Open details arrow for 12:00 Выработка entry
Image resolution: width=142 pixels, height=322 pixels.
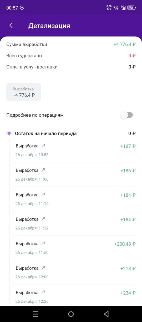(x=43, y=268)
